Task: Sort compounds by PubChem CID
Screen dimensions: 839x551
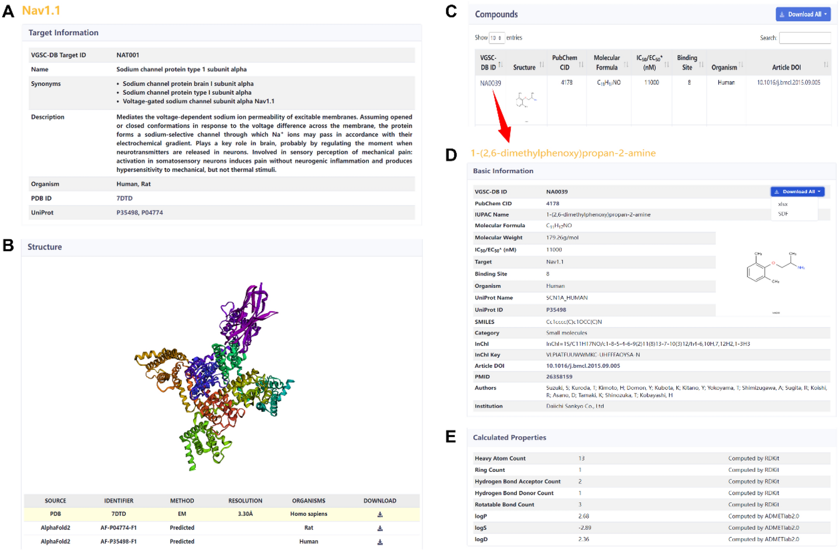Action: [x=581, y=65]
